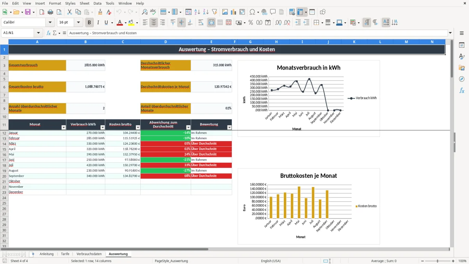Click the Draw Functions shapes icon

(x=323, y=12)
